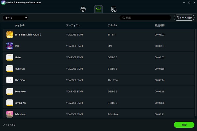This screenshot has width=197, height=131.
Task: Click E-SIDE 3 album in manimani row
Action: (112, 69)
